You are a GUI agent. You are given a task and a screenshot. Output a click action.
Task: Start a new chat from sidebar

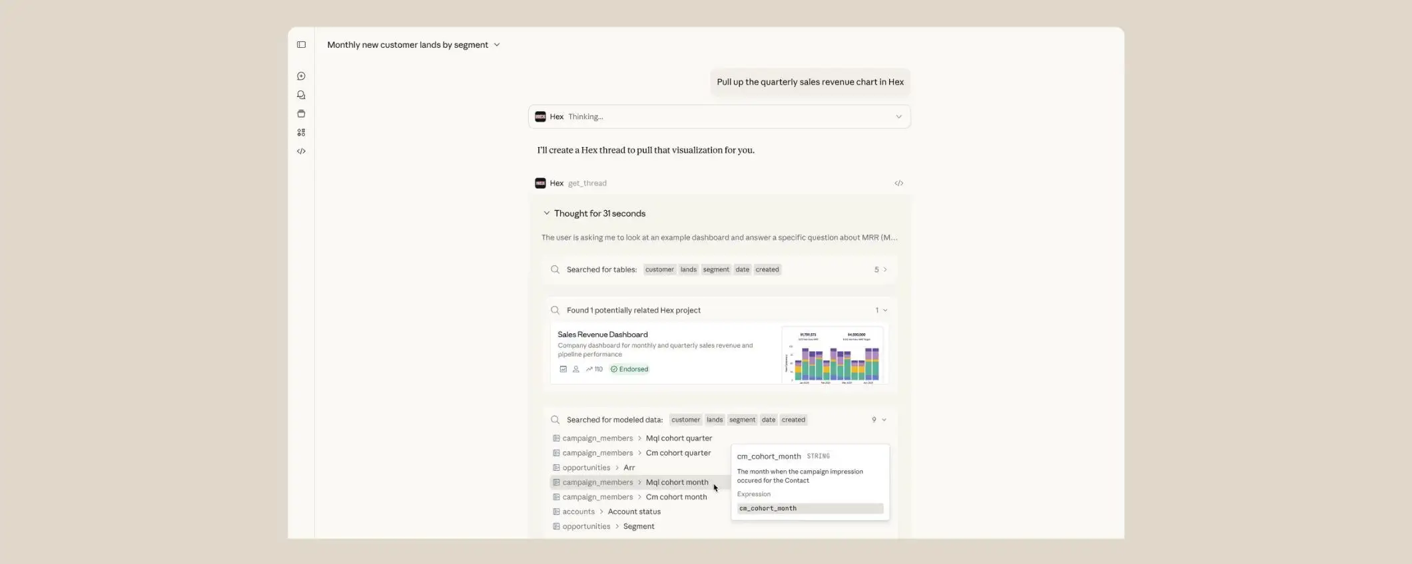pyautogui.click(x=301, y=76)
